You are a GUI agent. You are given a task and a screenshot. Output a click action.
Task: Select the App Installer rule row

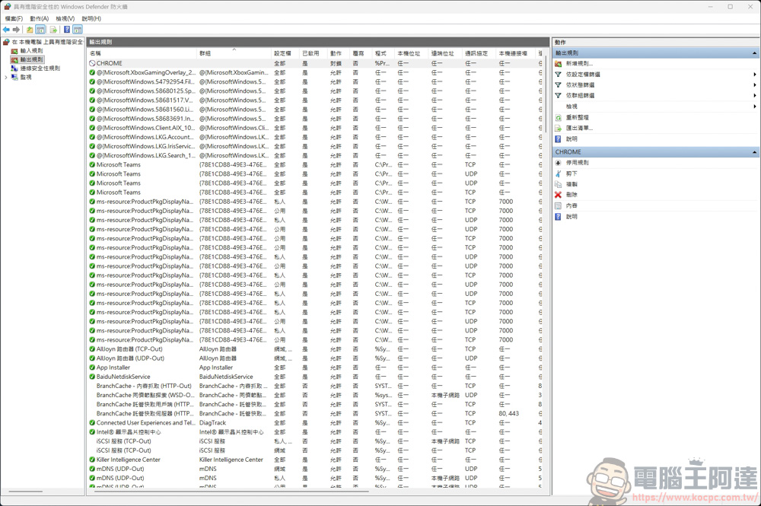pos(315,368)
